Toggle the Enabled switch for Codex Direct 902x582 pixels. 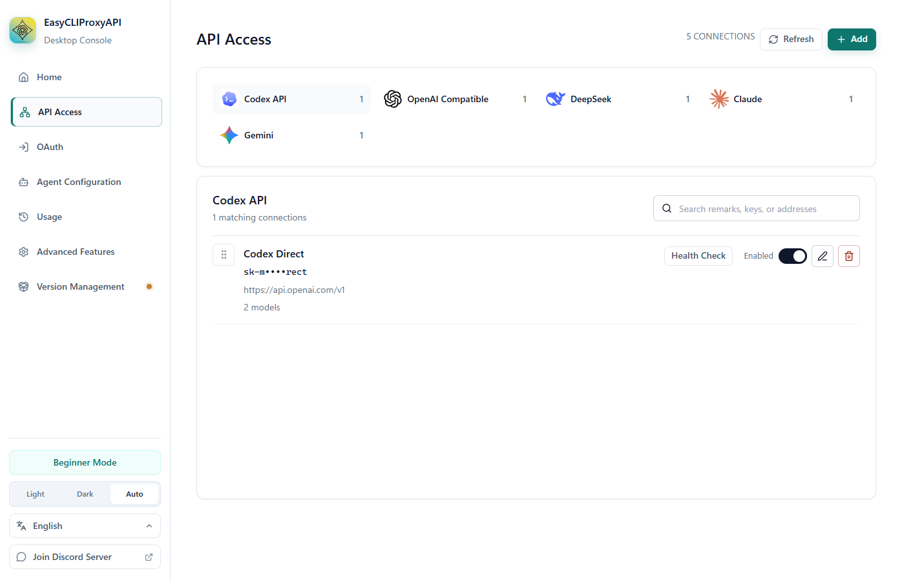[x=793, y=256]
